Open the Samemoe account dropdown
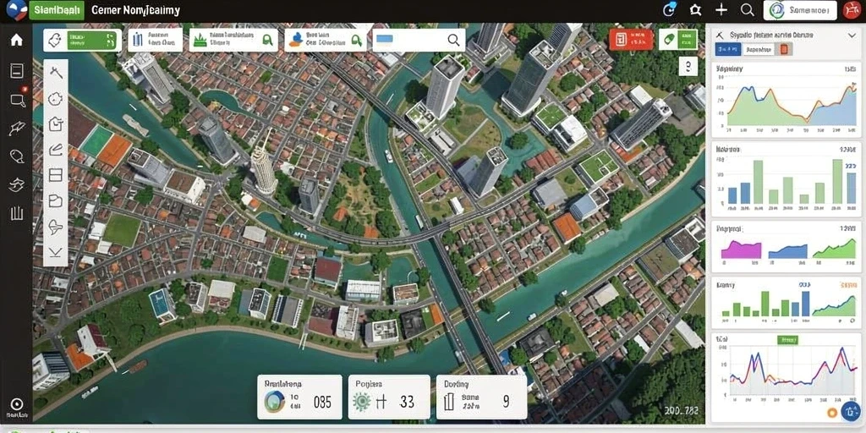Viewport: 866px width, 433px height. [x=800, y=10]
